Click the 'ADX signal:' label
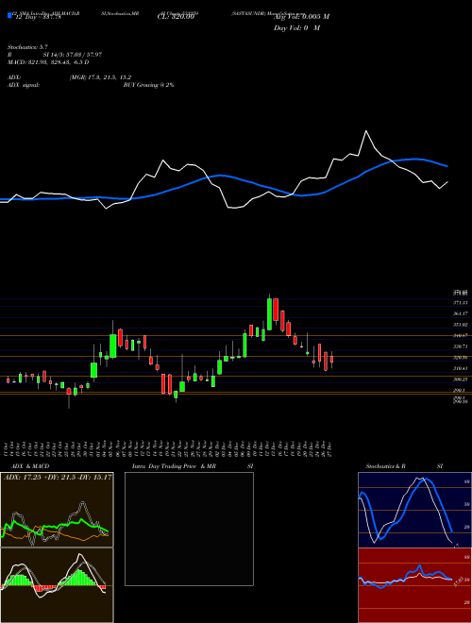The width and height of the screenshot is (472, 623). 24,85
